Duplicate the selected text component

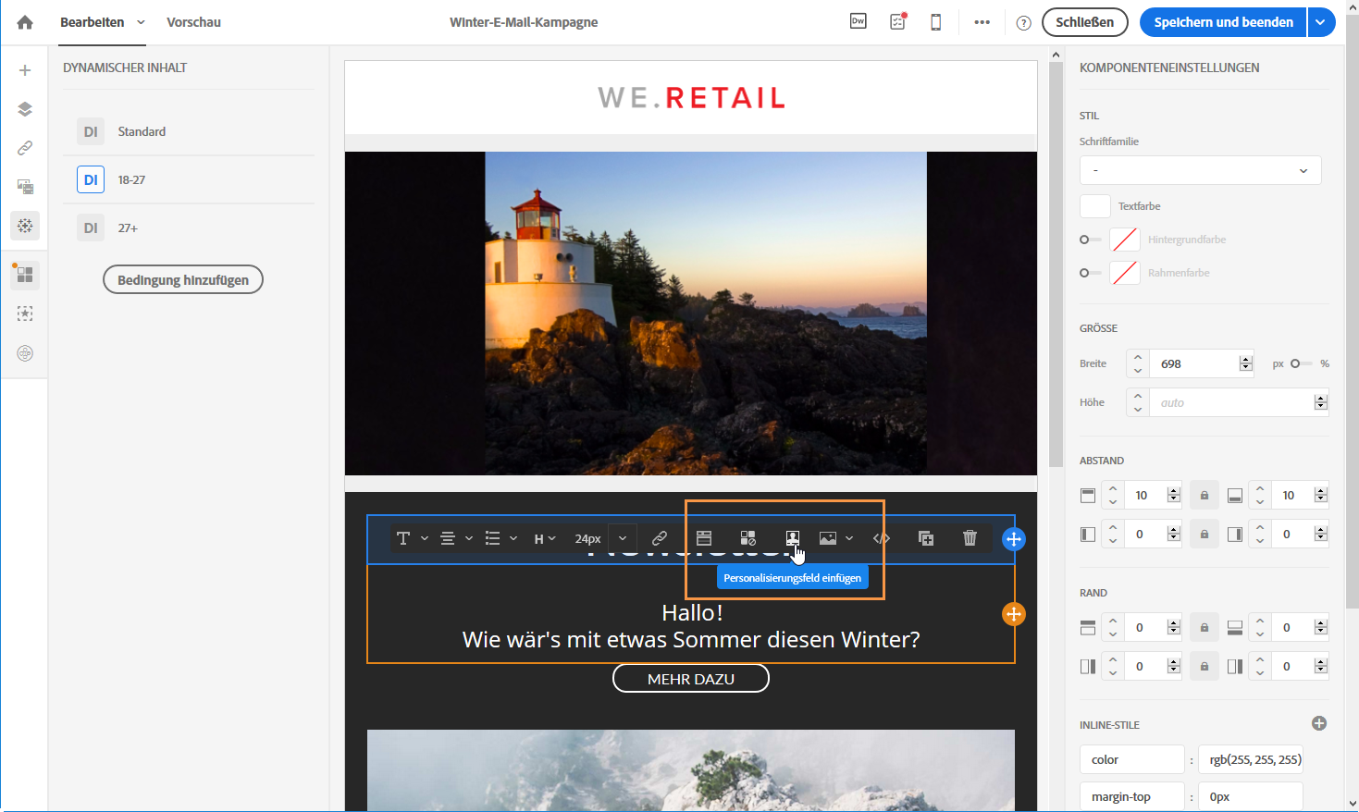(x=926, y=538)
